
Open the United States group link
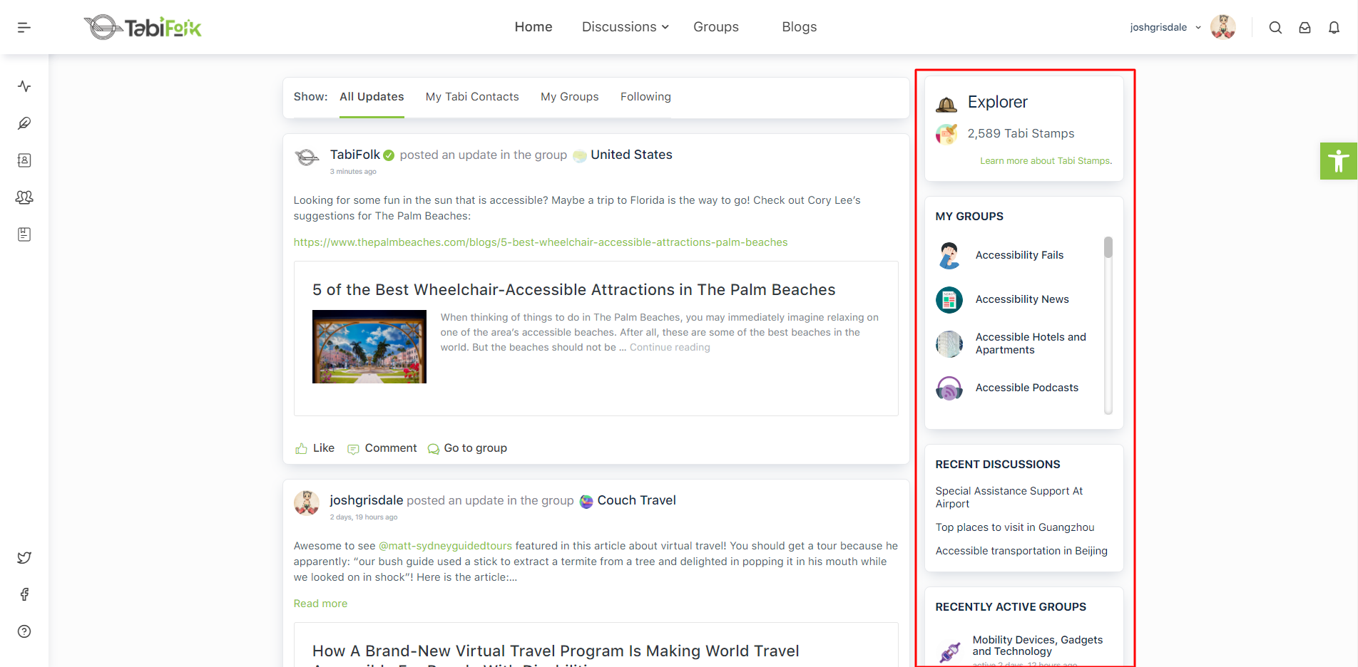(631, 155)
